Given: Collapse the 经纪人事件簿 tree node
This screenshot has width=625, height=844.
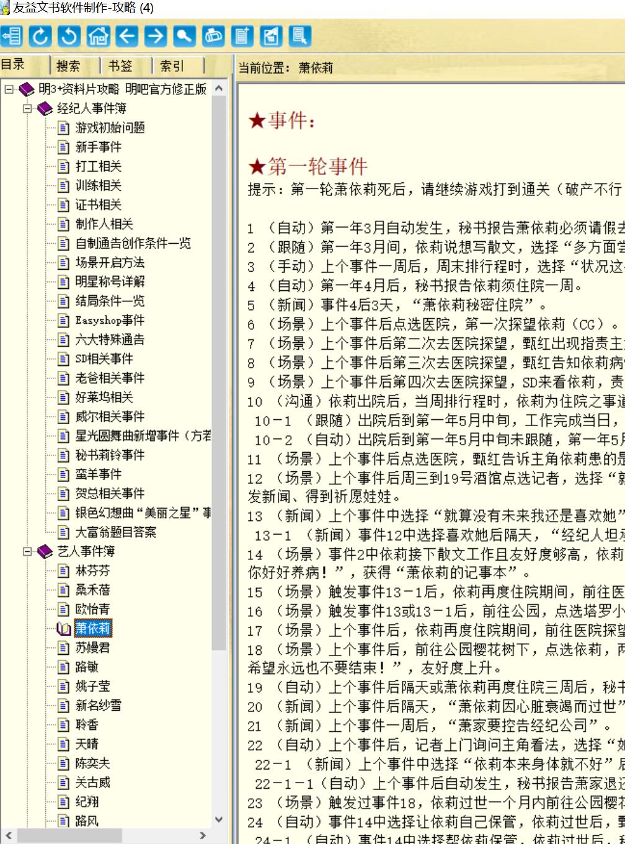Looking at the screenshot, I should point(27,109).
